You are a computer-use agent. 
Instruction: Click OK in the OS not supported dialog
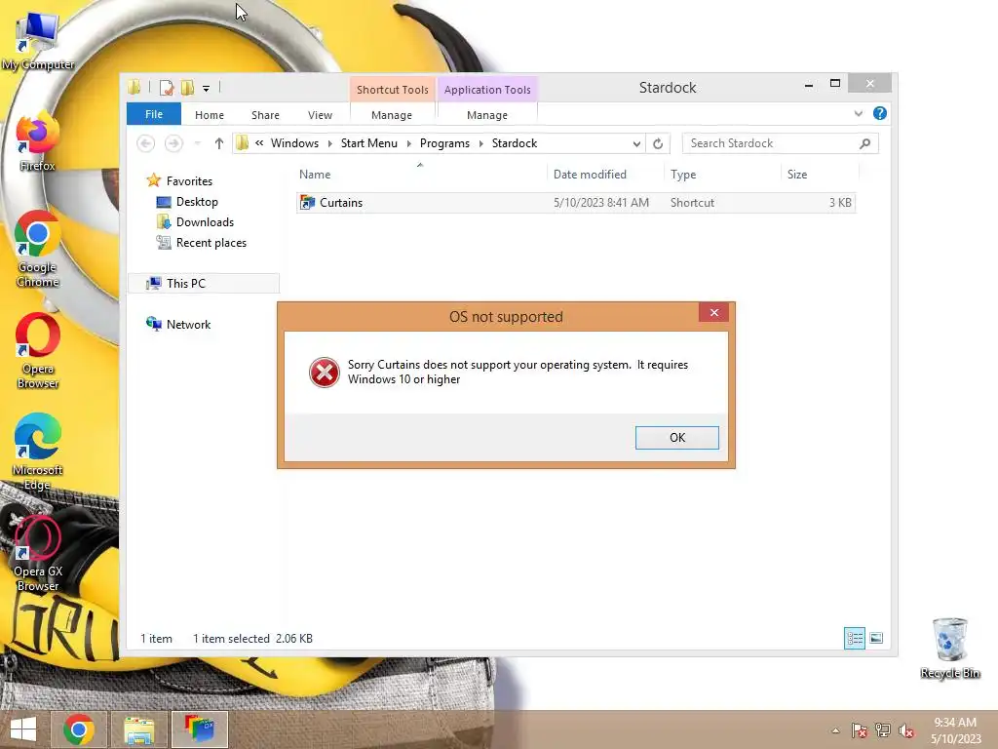pyautogui.click(x=676, y=438)
